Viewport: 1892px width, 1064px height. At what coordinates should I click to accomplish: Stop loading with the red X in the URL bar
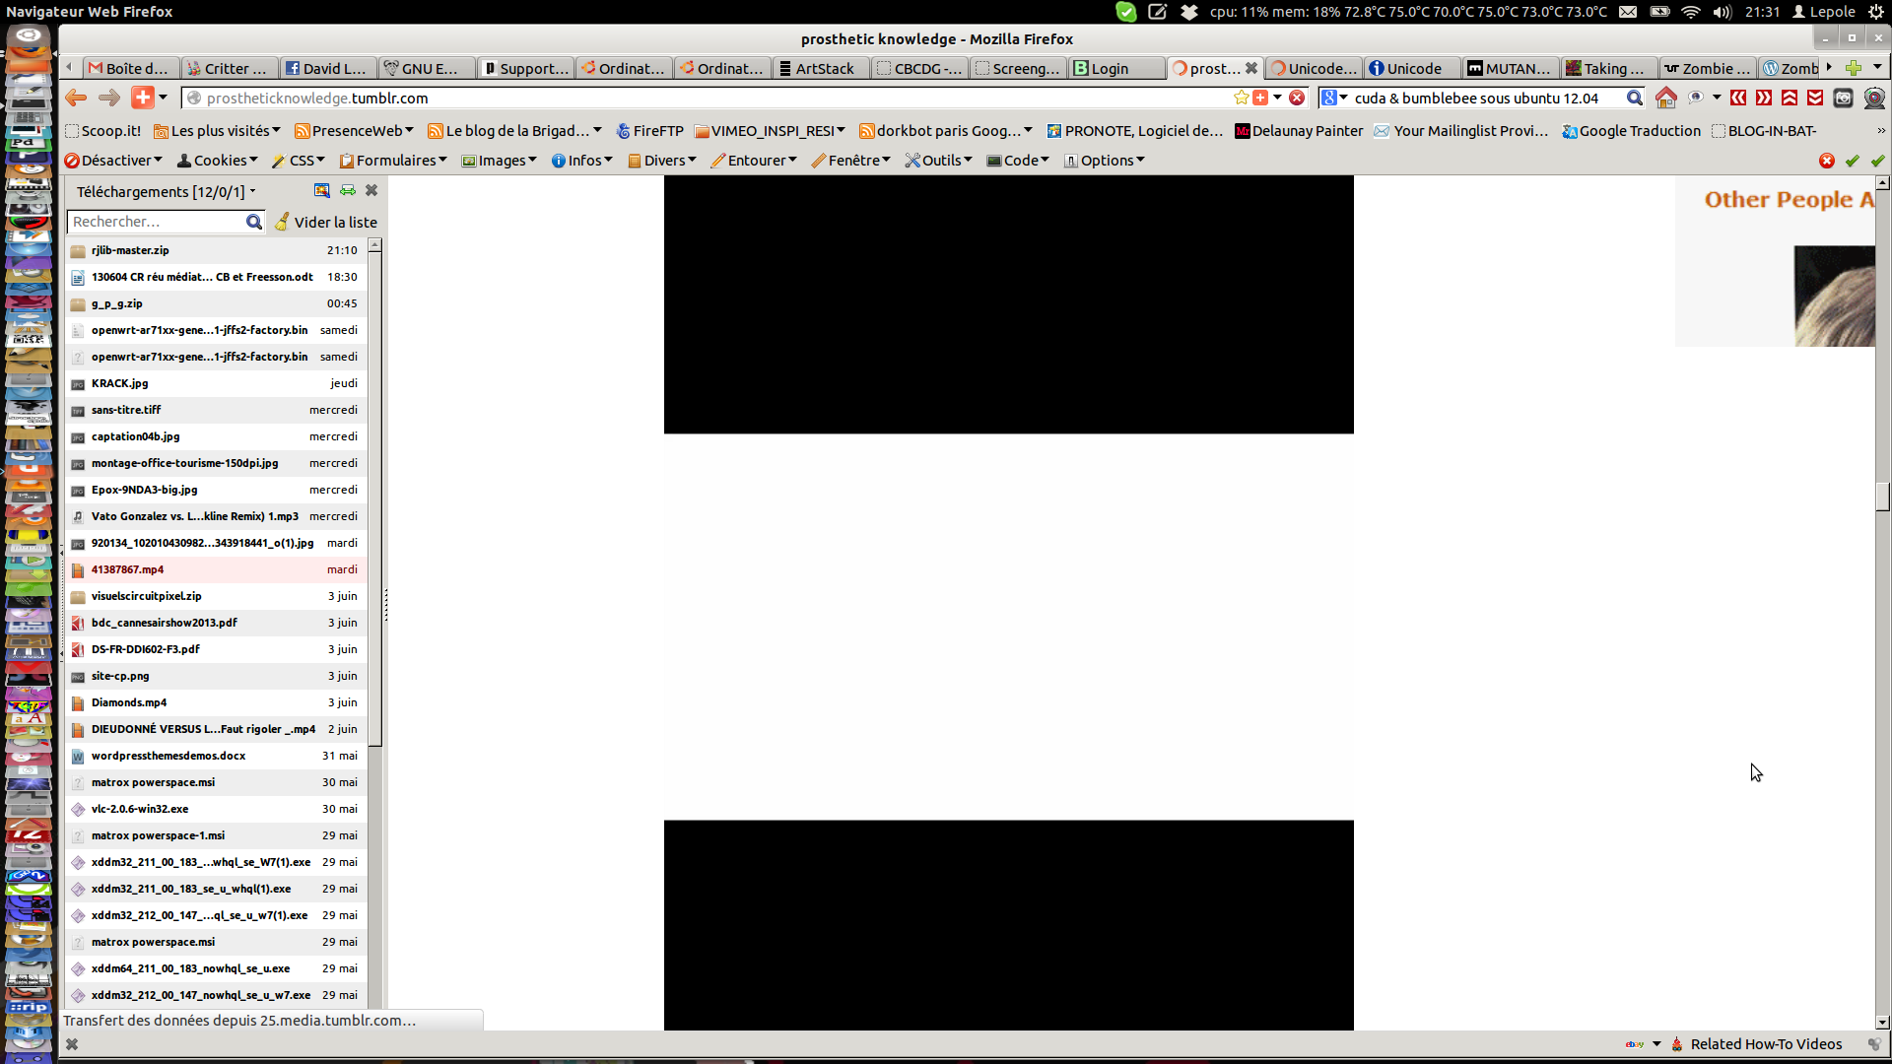point(1297,98)
